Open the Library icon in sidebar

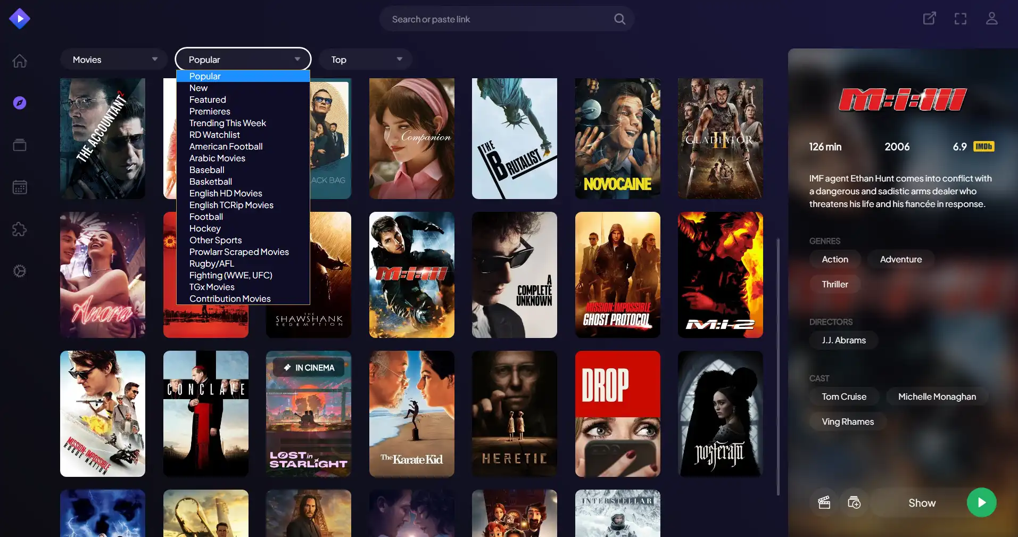pyautogui.click(x=20, y=145)
